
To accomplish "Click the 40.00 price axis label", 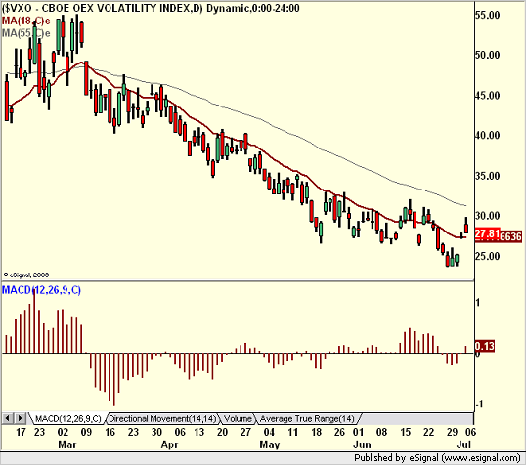I will [x=488, y=136].
